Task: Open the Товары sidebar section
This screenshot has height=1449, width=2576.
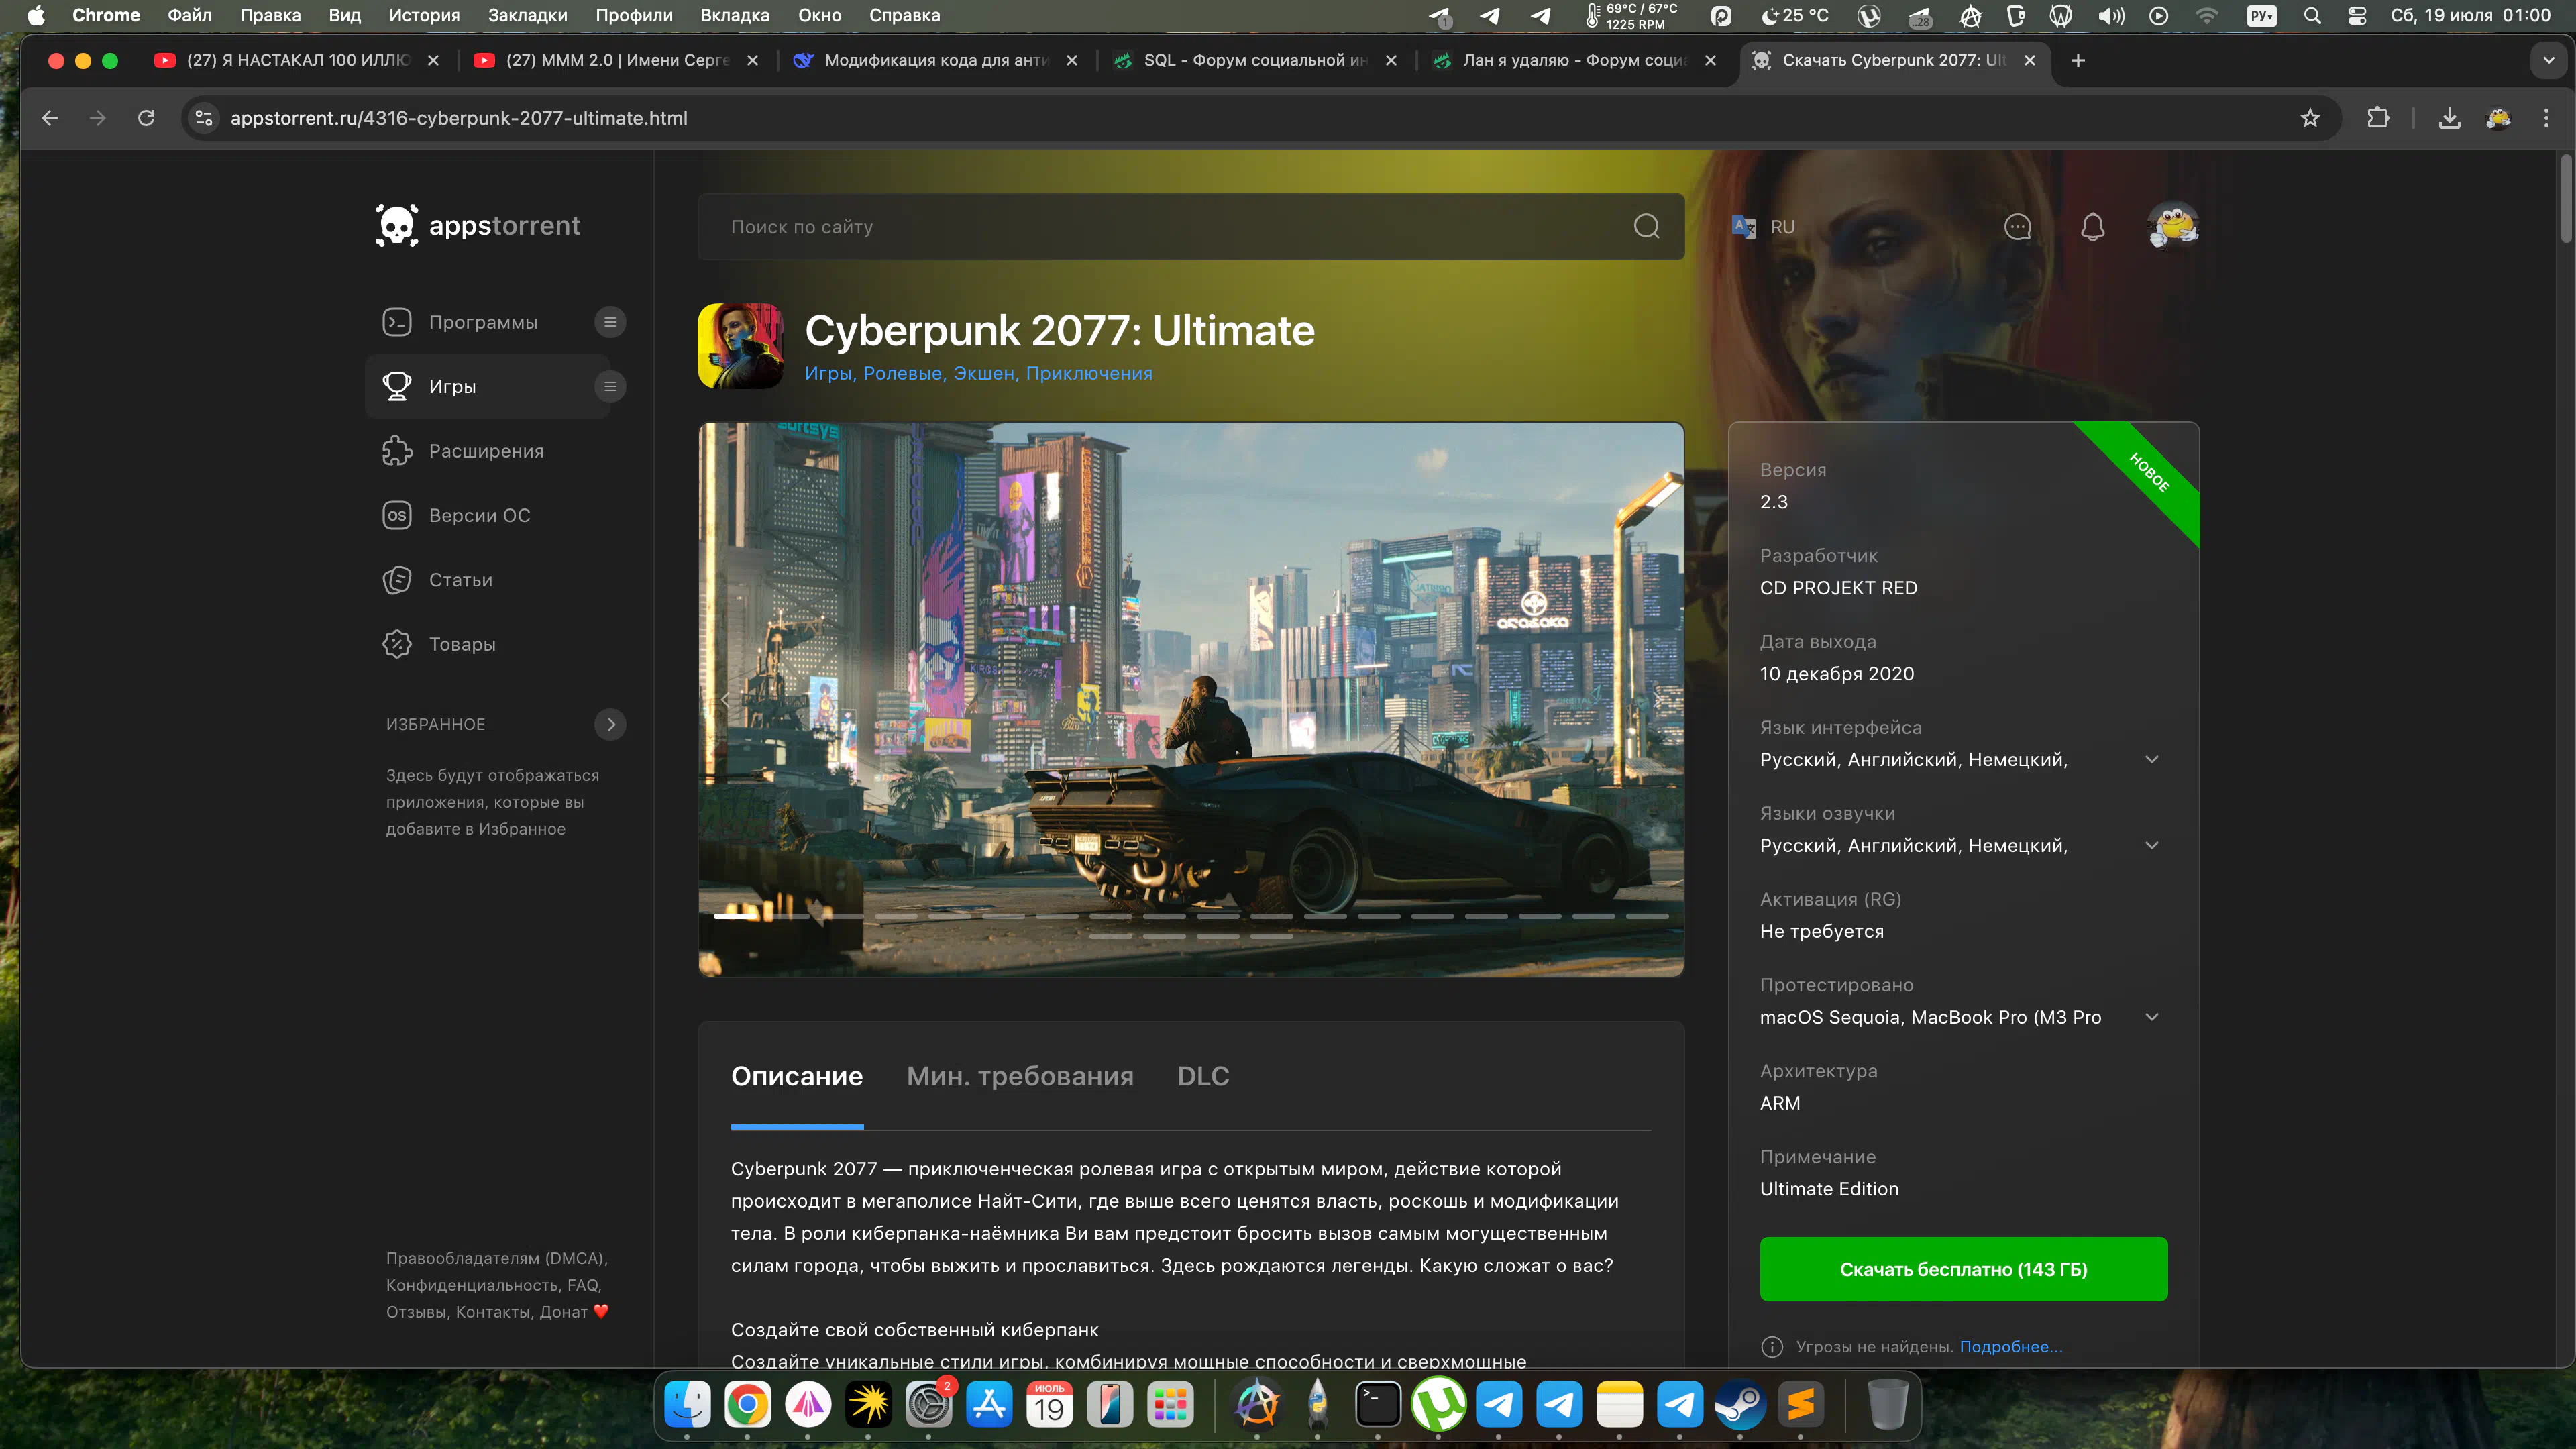Action: 462,644
